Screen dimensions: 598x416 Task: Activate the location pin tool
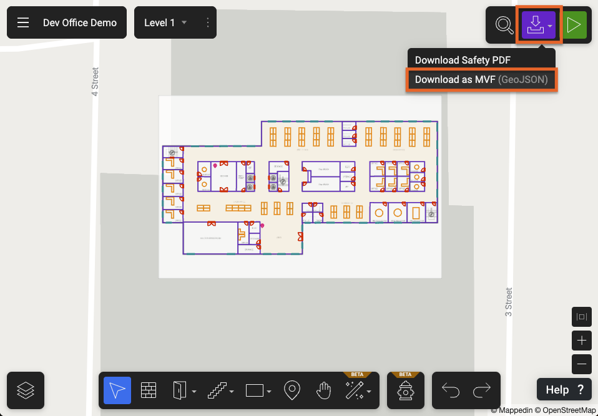tap(292, 390)
